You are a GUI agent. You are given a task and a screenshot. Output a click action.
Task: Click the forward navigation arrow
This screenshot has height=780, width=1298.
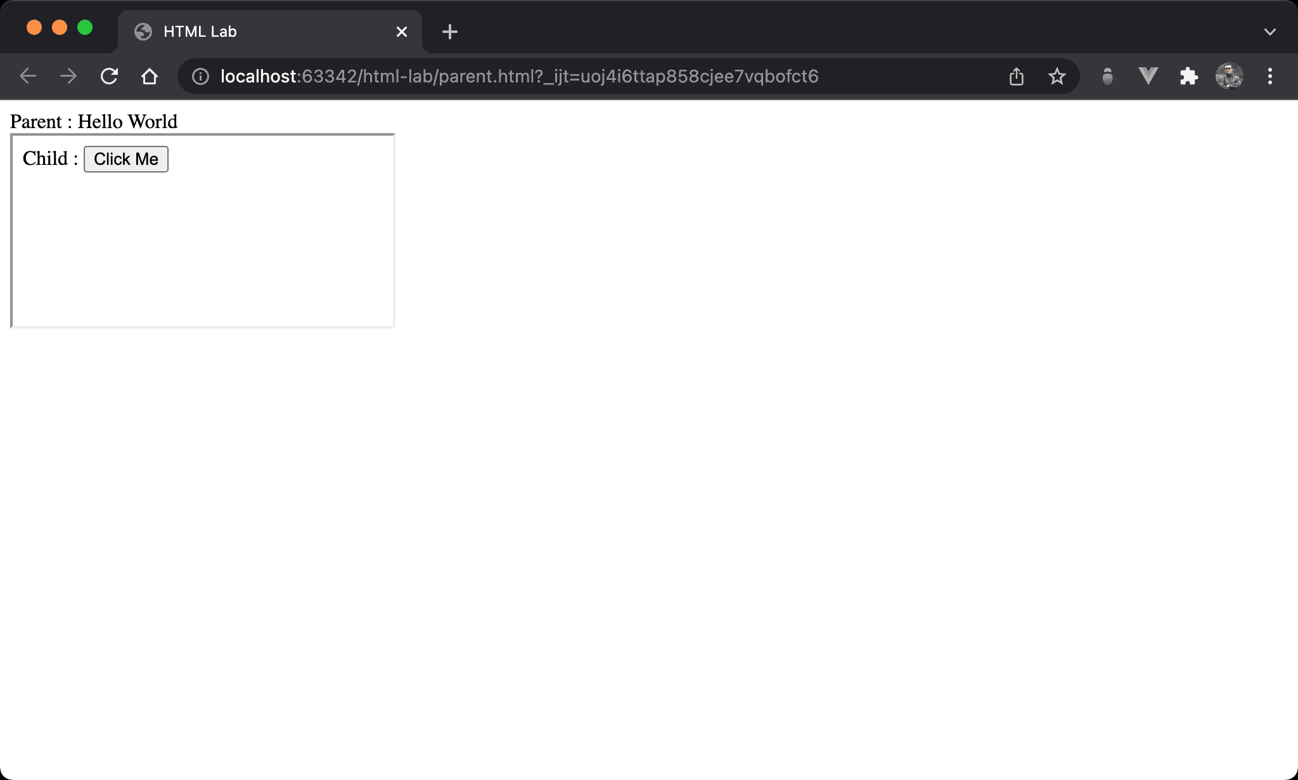(x=68, y=77)
